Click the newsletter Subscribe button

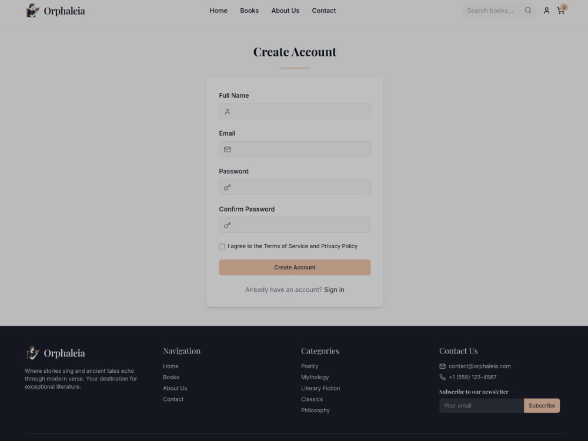coord(542,406)
